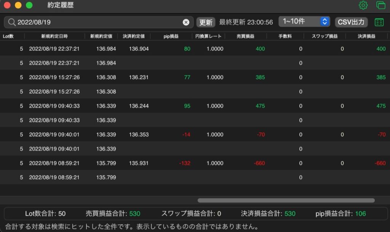Image resolution: width=390 pixels, height=232 pixels.
Task: Sort by the 新規約定日時 column header
Action: click(x=54, y=36)
